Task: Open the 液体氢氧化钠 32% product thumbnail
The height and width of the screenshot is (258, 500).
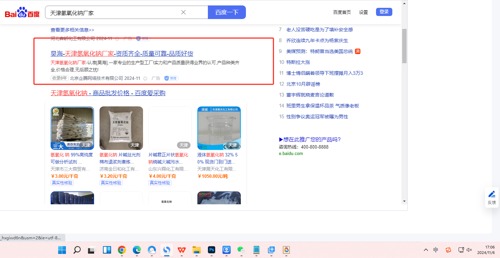Action: pyautogui.click(x=219, y=128)
